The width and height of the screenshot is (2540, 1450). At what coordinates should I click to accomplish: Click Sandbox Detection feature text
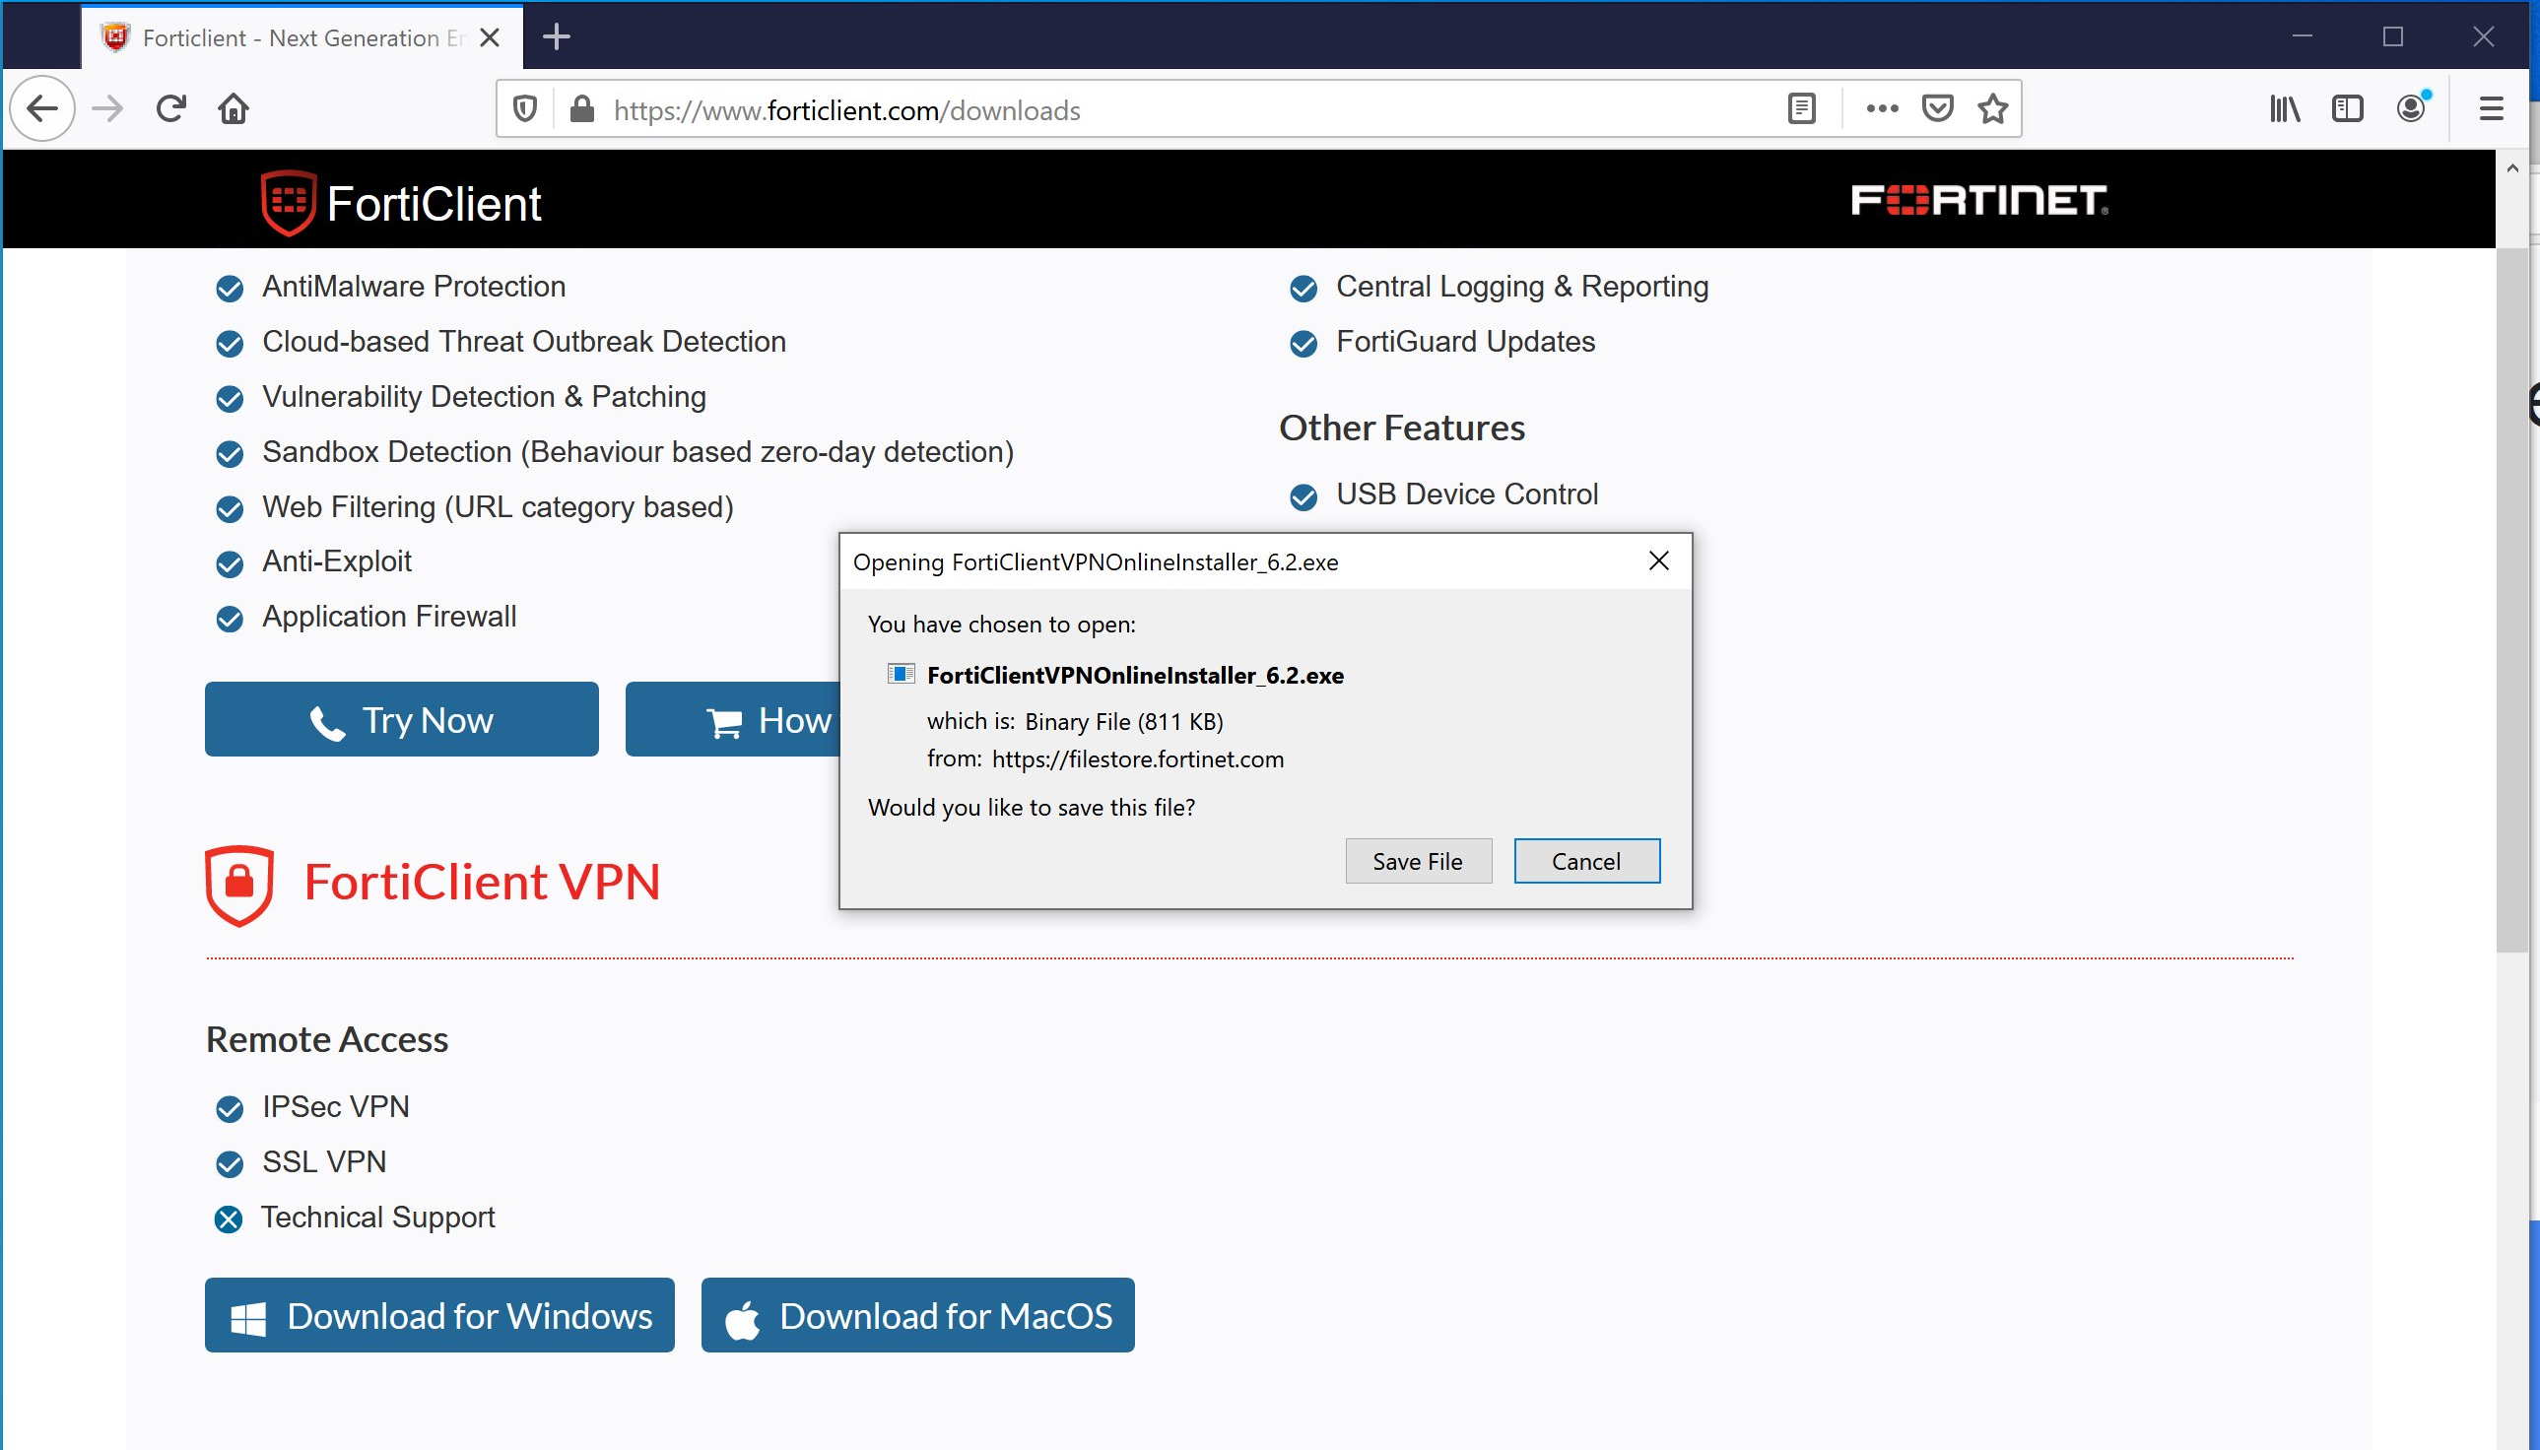click(637, 451)
